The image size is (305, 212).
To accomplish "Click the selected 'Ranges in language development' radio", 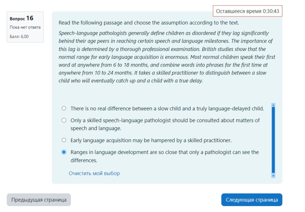I will point(64,152).
